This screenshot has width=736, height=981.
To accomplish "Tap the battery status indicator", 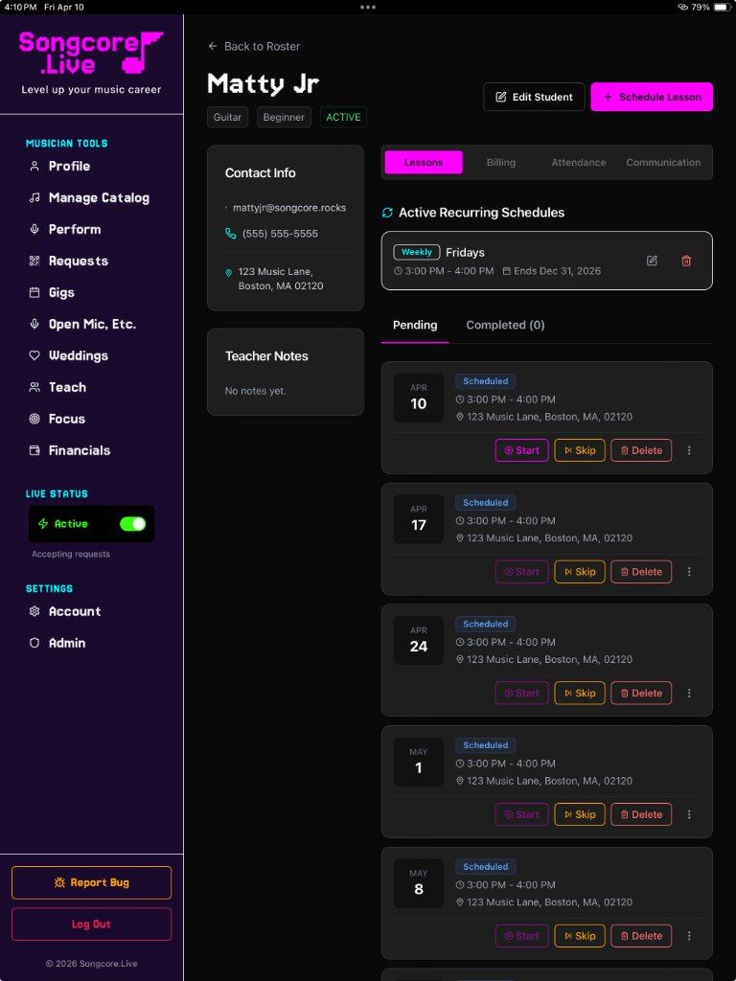I will tap(721, 7).
